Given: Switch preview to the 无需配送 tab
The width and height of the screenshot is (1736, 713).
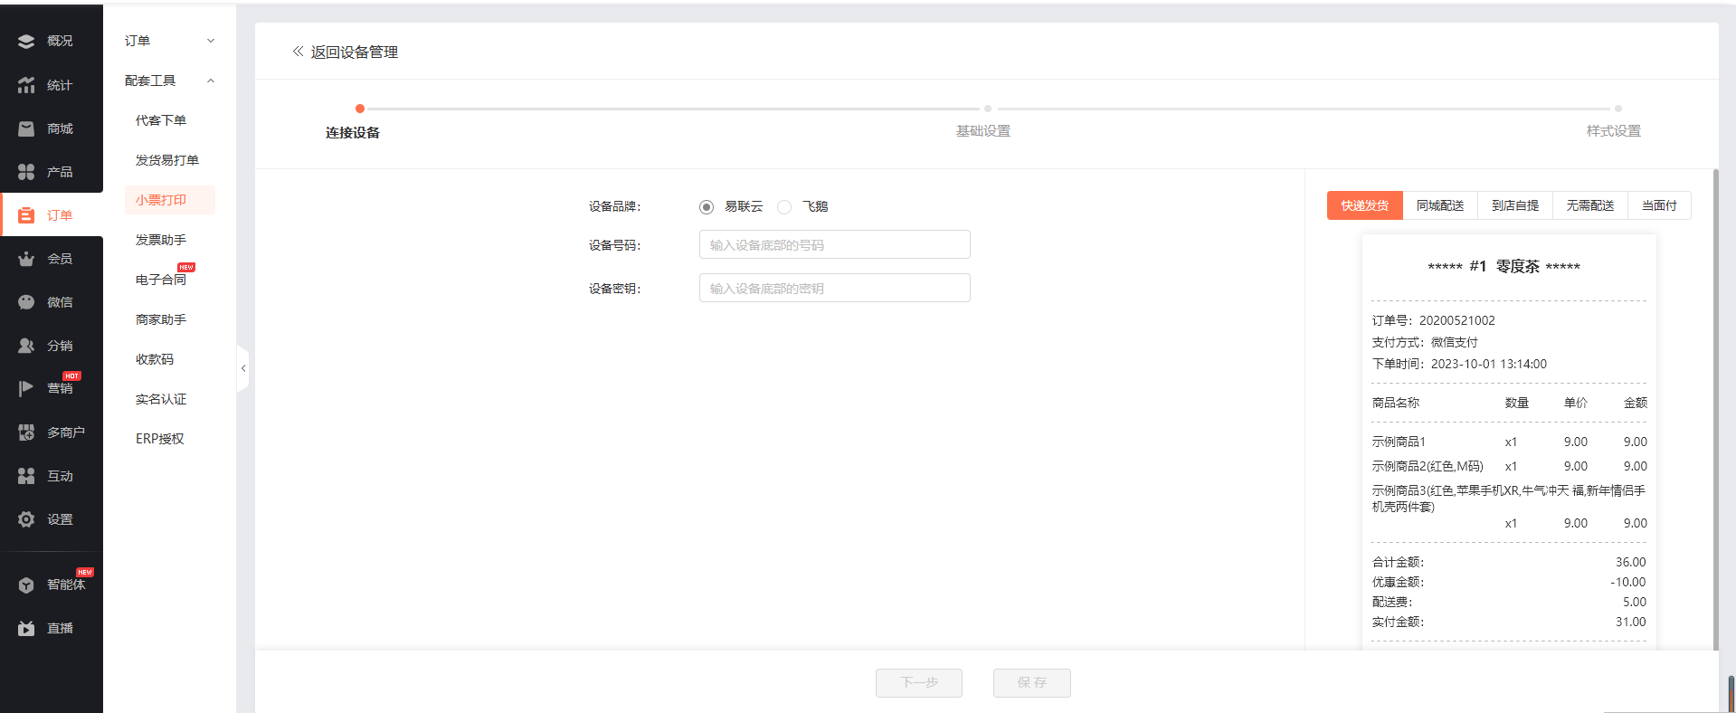Looking at the screenshot, I should [1589, 205].
